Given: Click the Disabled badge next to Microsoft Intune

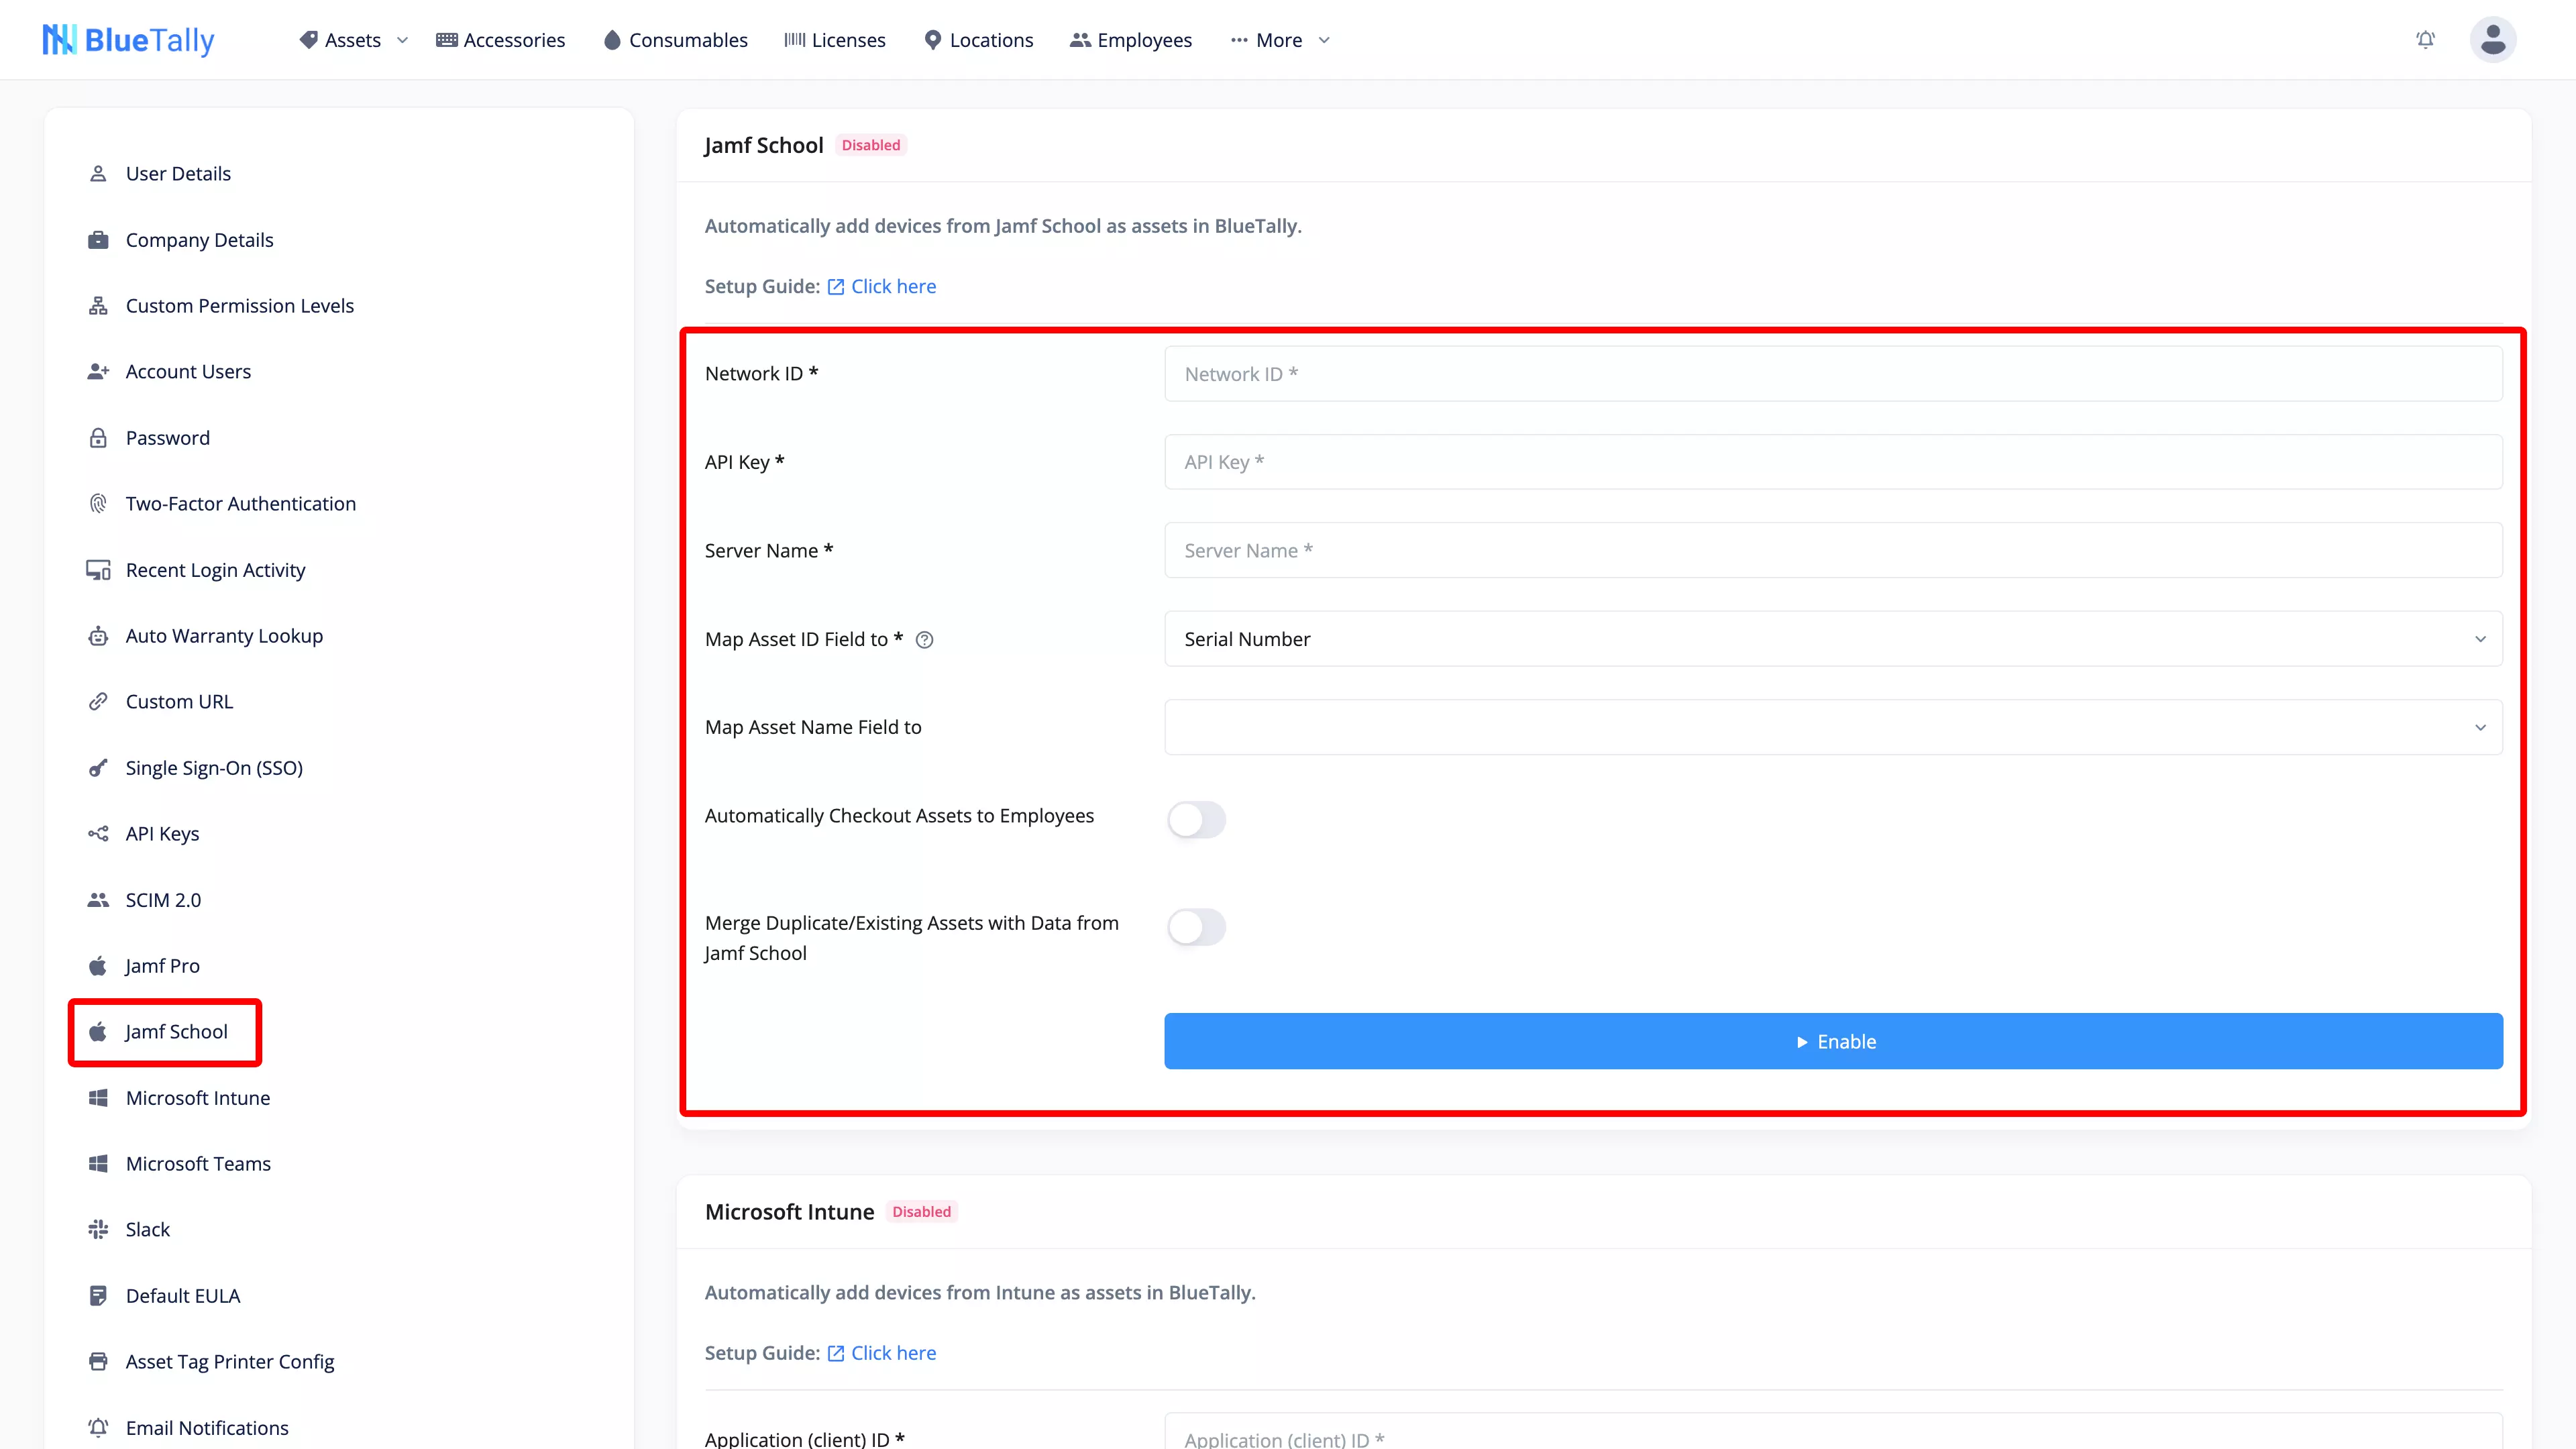Looking at the screenshot, I should pos(921,1212).
